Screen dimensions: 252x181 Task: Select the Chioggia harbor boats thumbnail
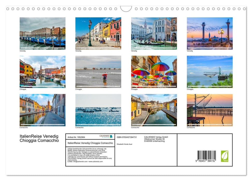point(43,72)
